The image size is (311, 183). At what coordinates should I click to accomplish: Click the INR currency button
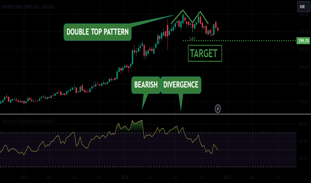304,7
